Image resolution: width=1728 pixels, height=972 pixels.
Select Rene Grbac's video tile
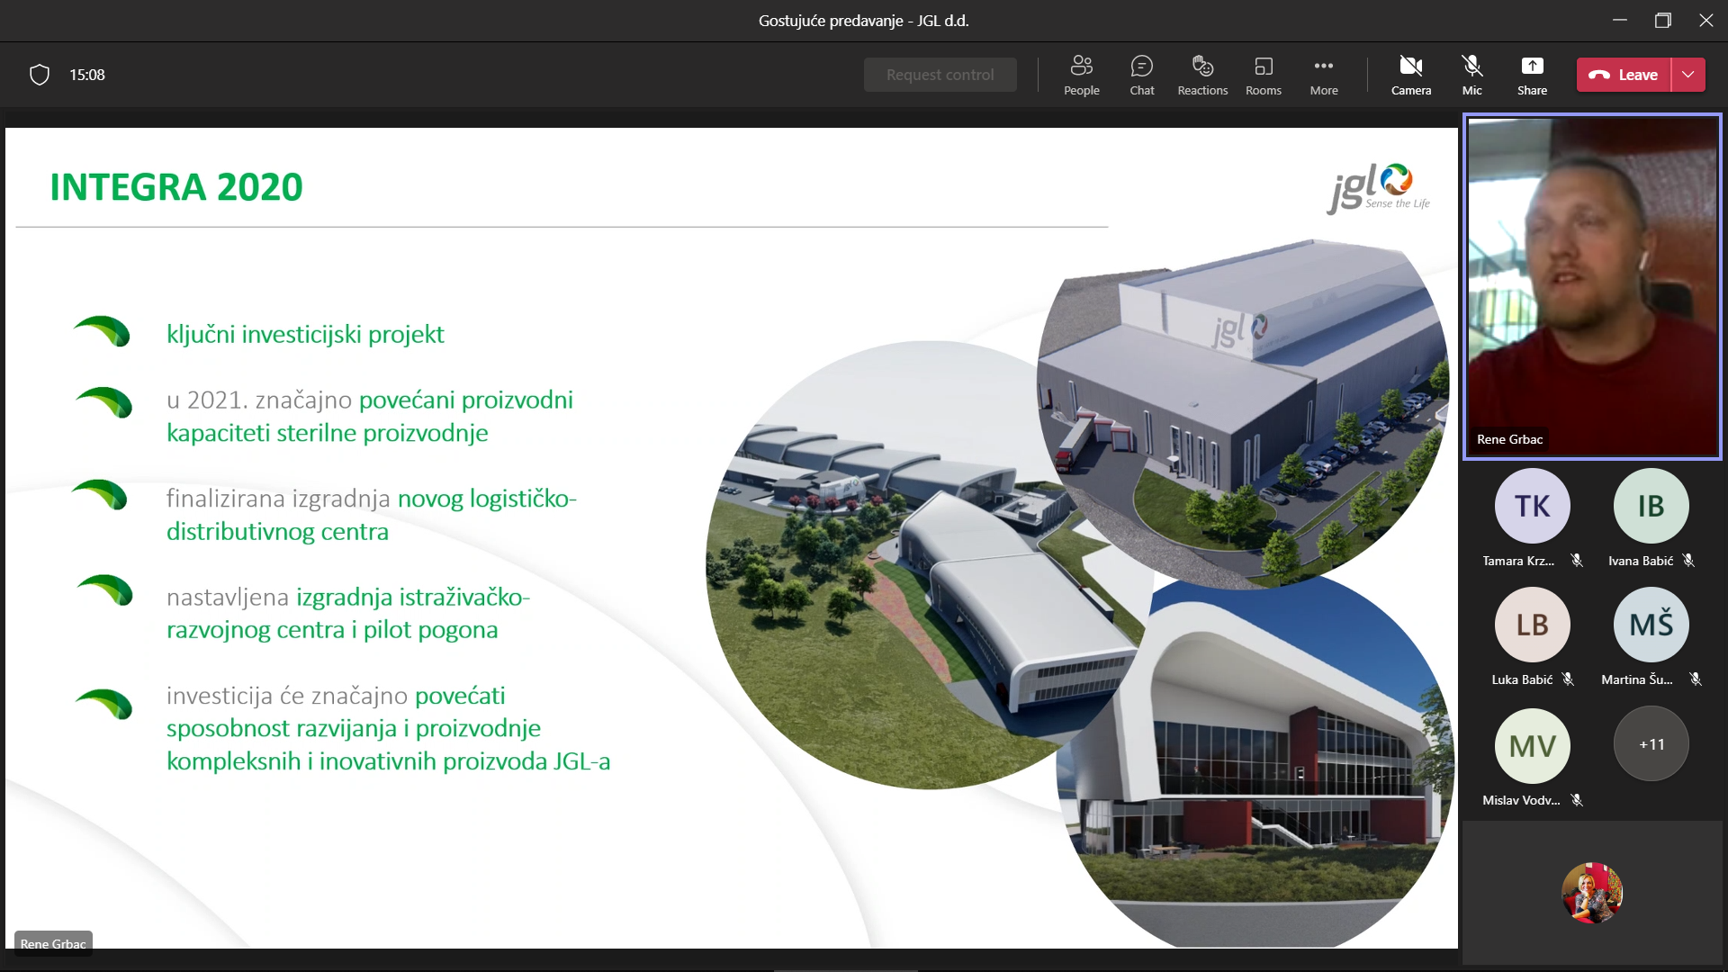[x=1591, y=286]
